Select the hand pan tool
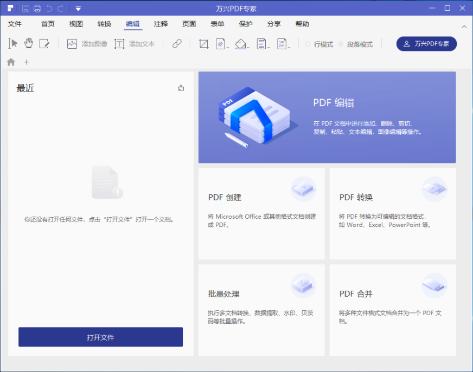Screen dimensions: 473x372 point(28,44)
